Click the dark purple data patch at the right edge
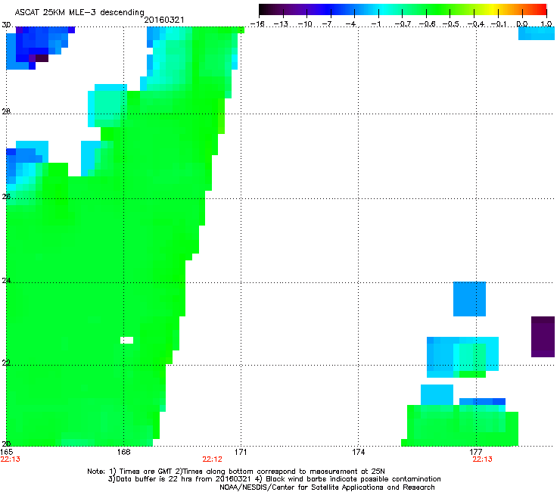 [543, 337]
